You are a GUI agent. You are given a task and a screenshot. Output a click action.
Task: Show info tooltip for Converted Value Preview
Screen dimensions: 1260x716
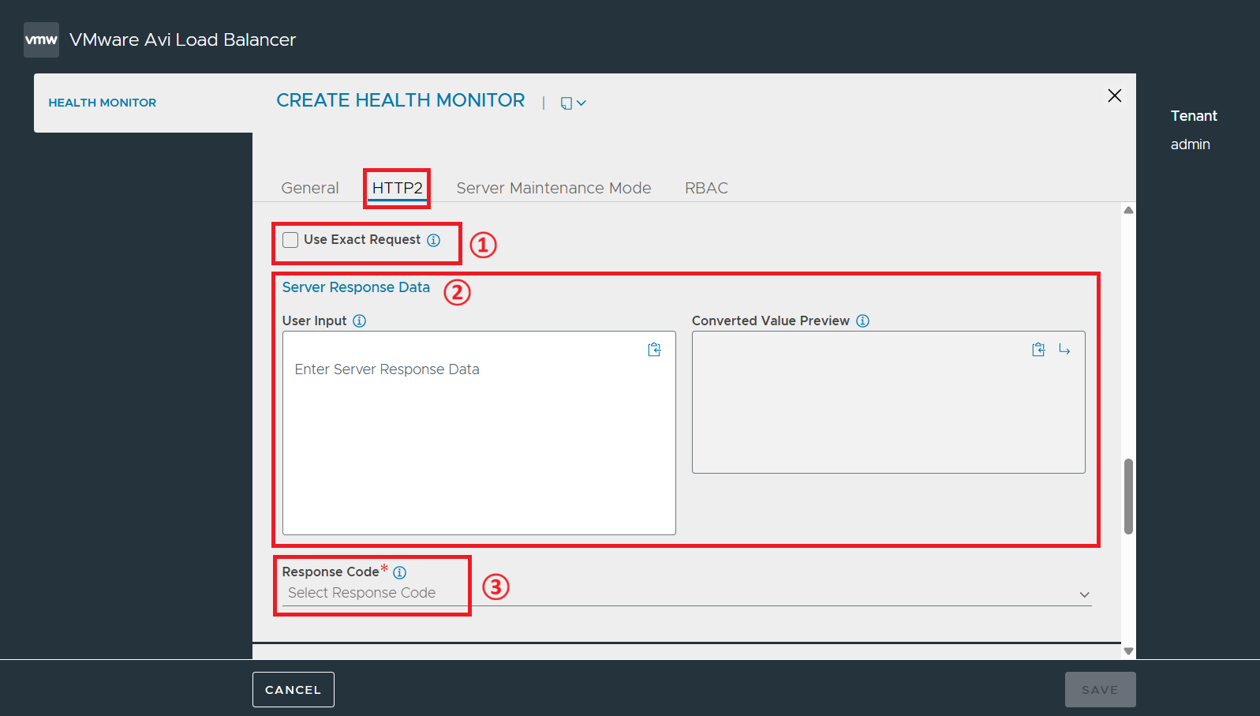click(863, 321)
